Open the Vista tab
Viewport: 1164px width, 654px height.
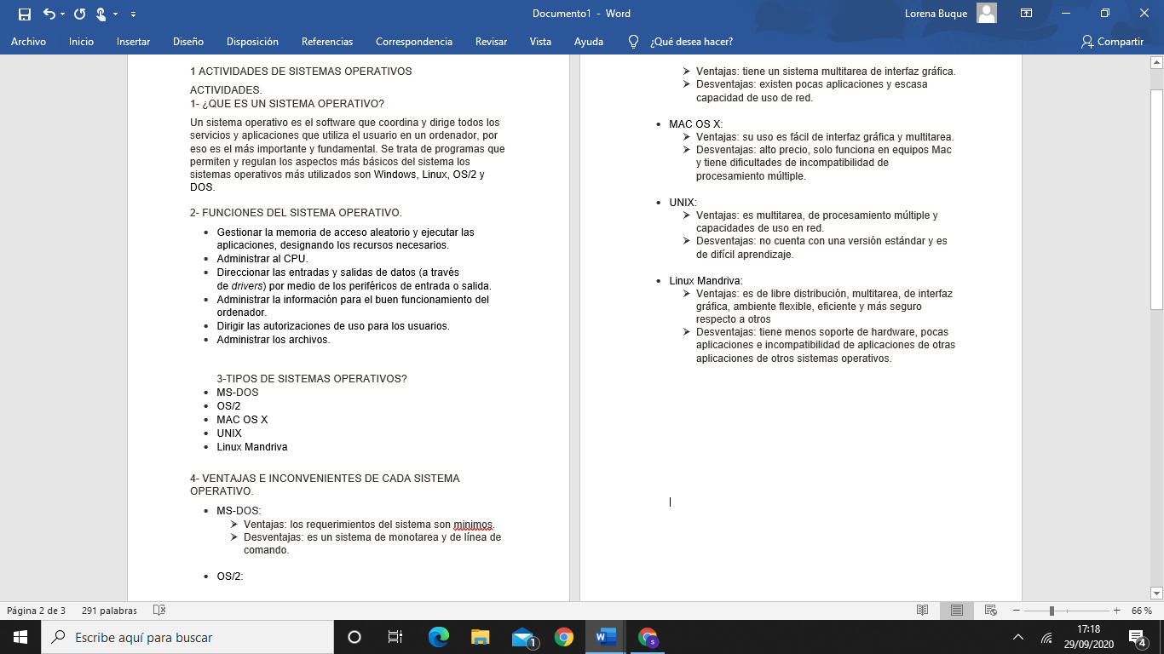(x=540, y=42)
